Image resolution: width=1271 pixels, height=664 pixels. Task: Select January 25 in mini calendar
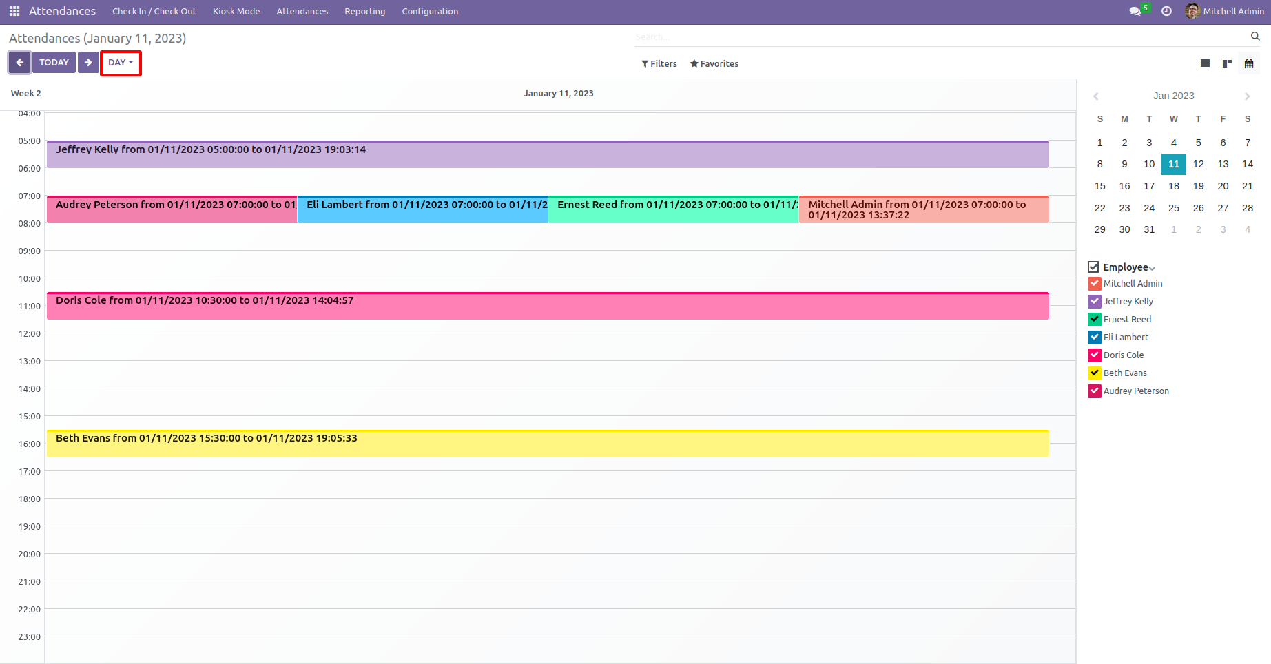point(1174,208)
